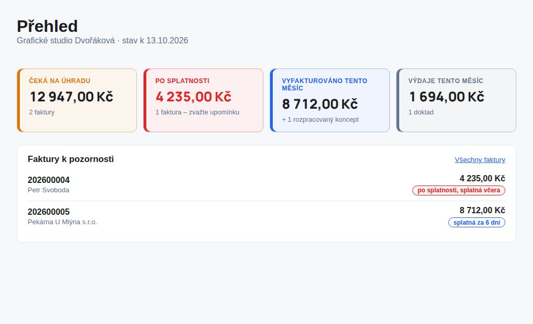Click the "VÝDAJE TENTO MĚSÍC" card label
The width and height of the screenshot is (533, 324).
coord(446,81)
